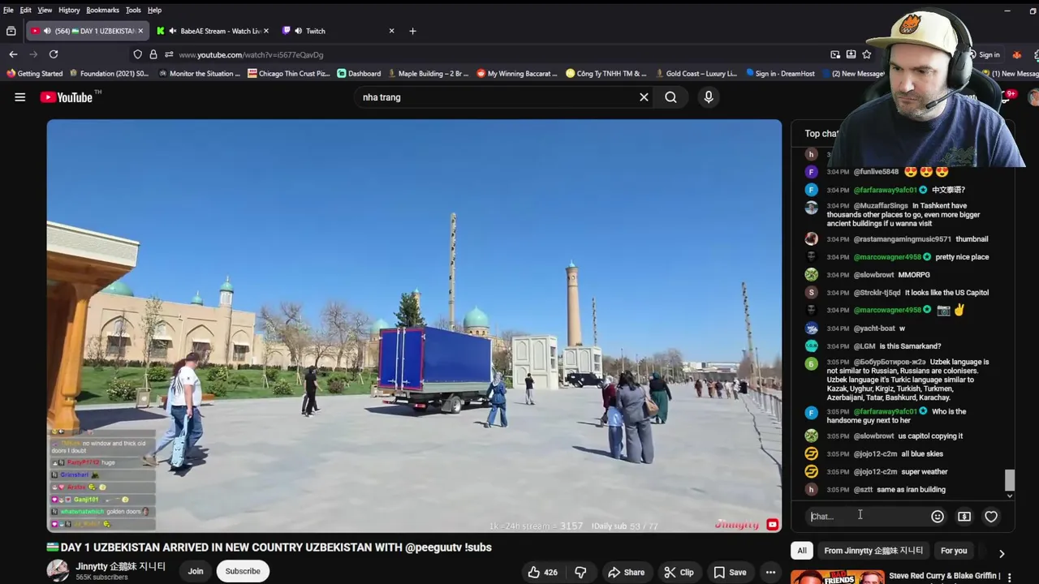This screenshot has height=584, width=1039.
Task: Clear the 'nha trang' search text
Action: (x=644, y=97)
